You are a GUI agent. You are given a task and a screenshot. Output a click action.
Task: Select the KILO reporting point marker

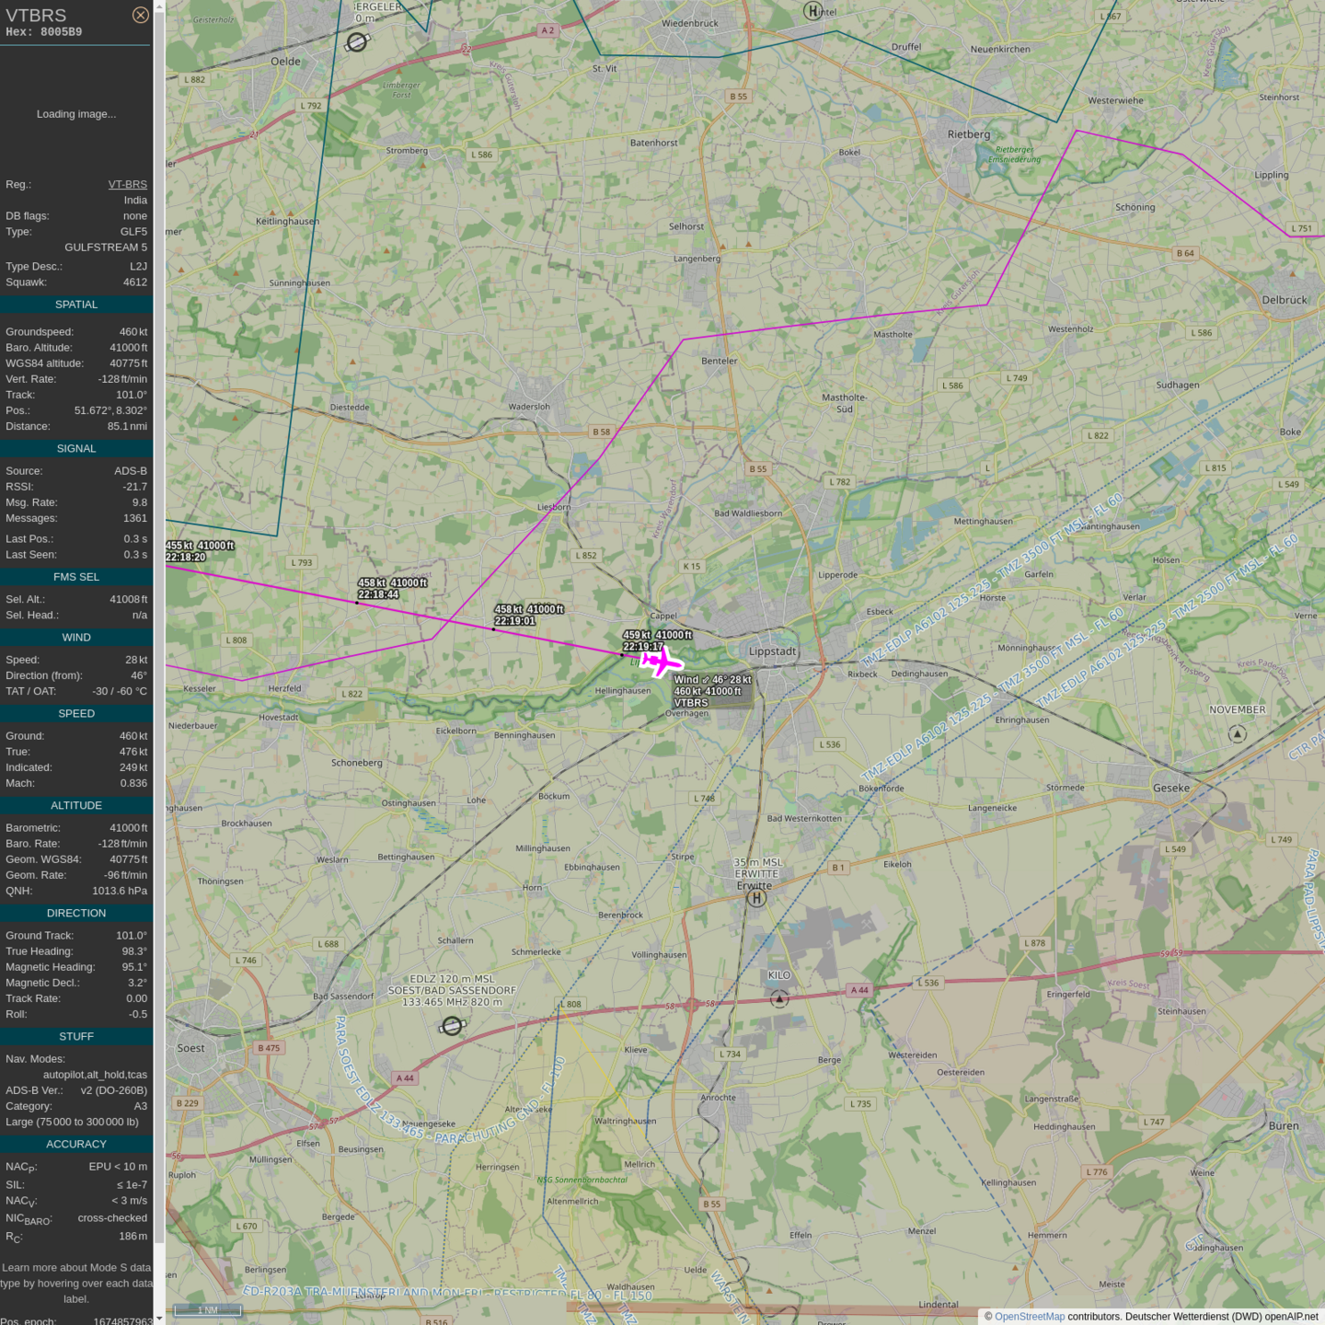point(779,998)
